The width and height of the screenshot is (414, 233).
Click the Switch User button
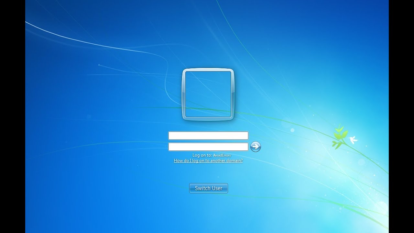tap(209, 188)
